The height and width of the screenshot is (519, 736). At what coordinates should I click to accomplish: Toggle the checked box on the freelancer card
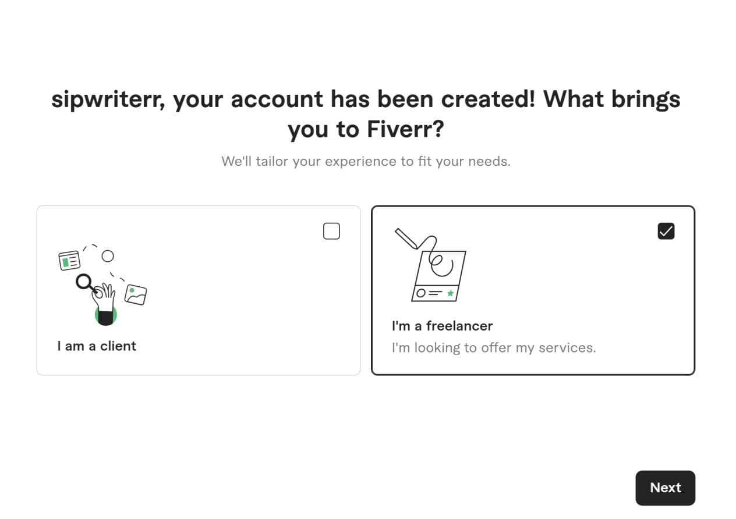pos(666,231)
